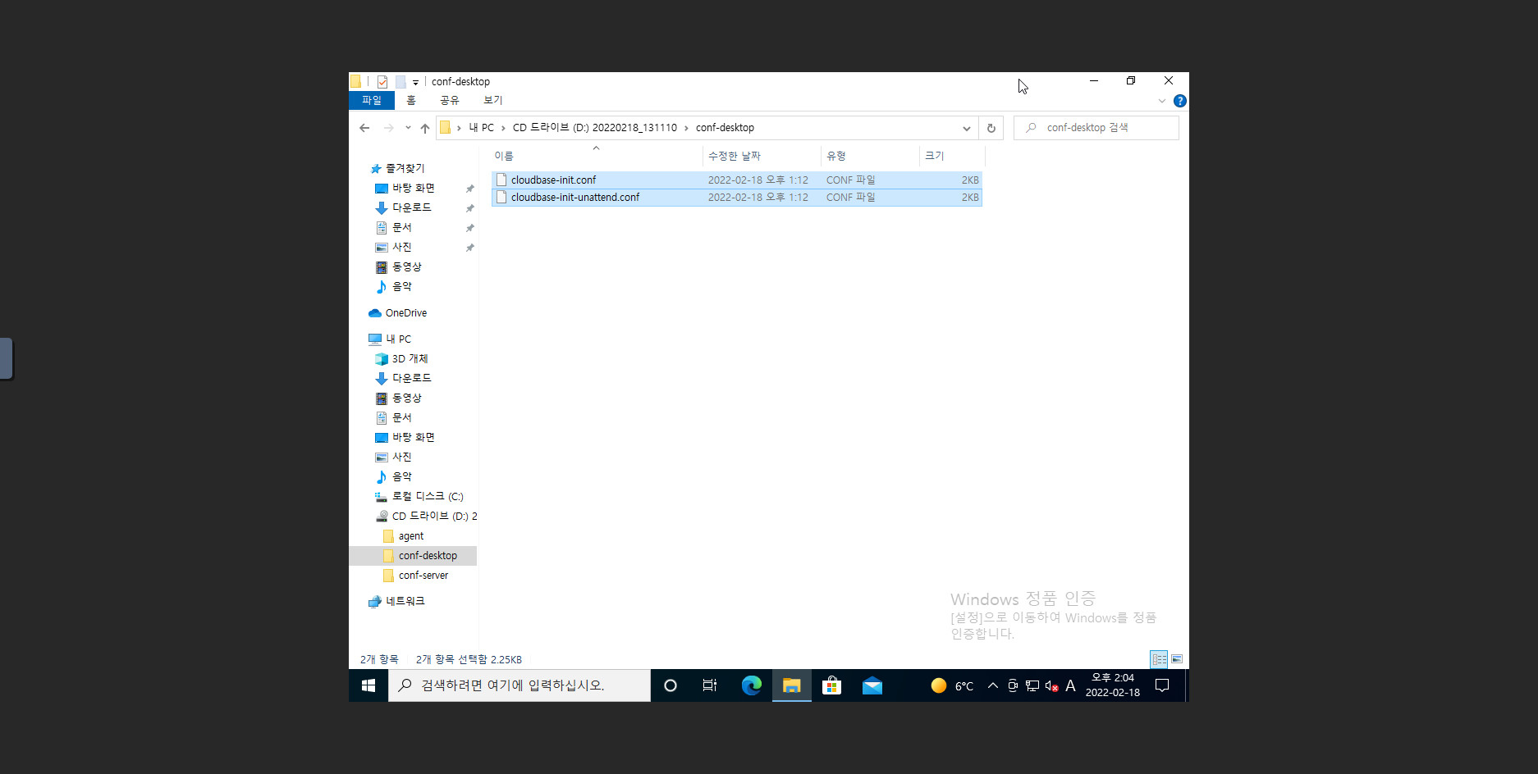Viewport: 1538px width, 774px height.
Task: Open Customize Quick Access Toolbar dropdown
Action: (x=415, y=82)
